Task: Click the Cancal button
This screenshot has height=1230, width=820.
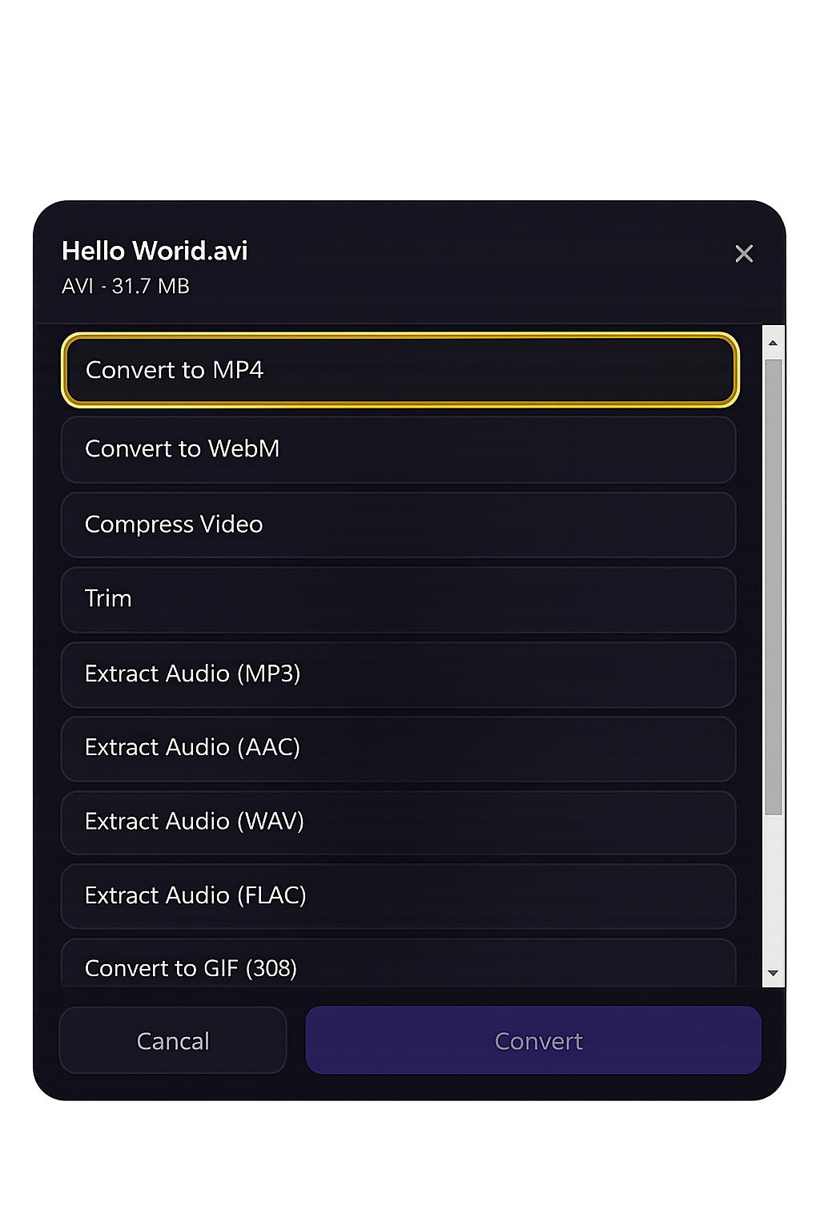Action: click(x=173, y=1040)
